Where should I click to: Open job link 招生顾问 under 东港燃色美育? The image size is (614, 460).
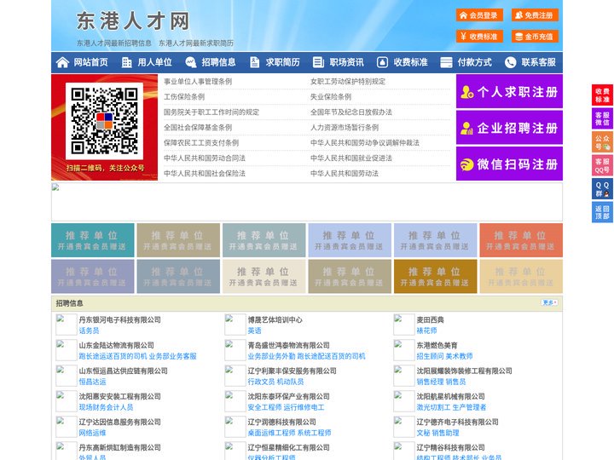(x=430, y=356)
